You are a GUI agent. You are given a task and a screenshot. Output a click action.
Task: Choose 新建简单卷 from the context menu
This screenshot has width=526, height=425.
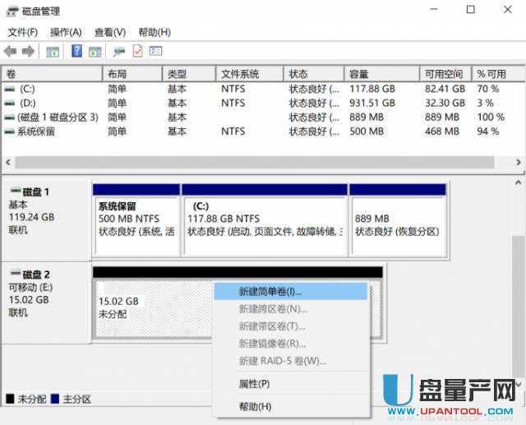[x=270, y=292]
